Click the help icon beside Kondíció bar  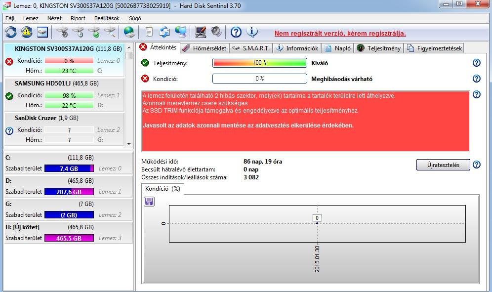click(x=476, y=79)
